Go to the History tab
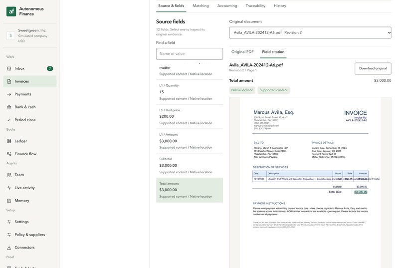402x268 pixels. click(x=280, y=5)
